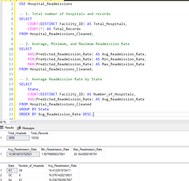Click the cell 14.9814610152521
Image resolution: width=189 pixels, height=181 pixels.
click(23, 154)
